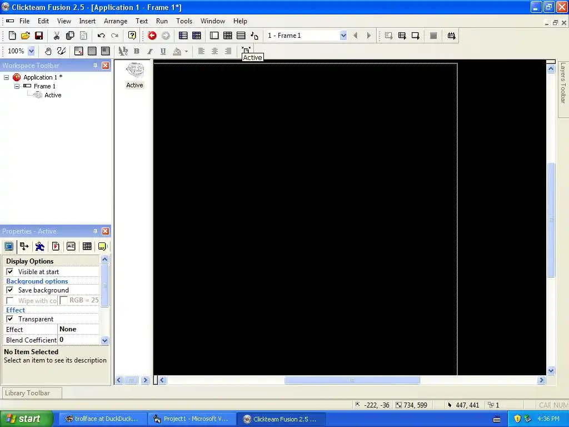Screen dimensions: 569x427
Task: Open the Effect None value field
Action: tap(78, 329)
